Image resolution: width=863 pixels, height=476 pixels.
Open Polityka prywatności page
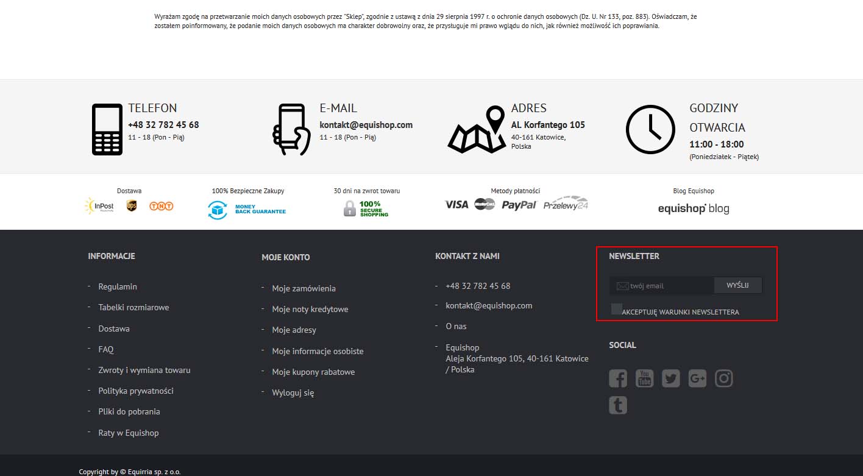(x=136, y=391)
